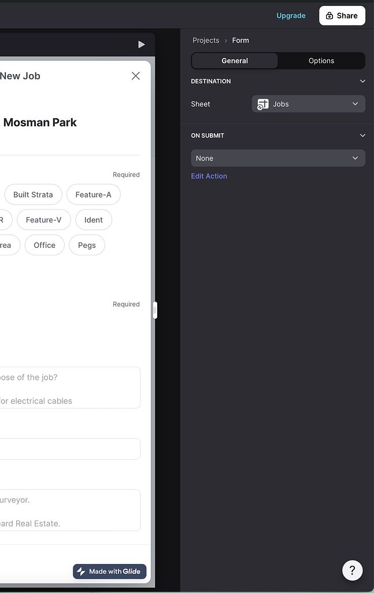Image resolution: width=374 pixels, height=593 pixels.
Task: Select the Pegs option
Action: pos(87,245)
